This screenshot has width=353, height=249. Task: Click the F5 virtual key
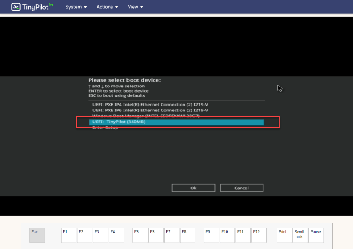point(140,235)
